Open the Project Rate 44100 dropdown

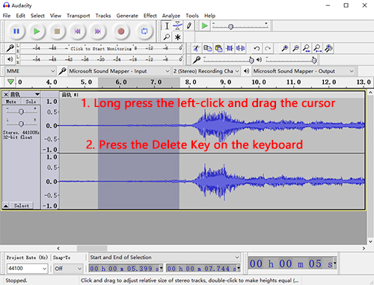pyautogui.click(x=27, y=269)
